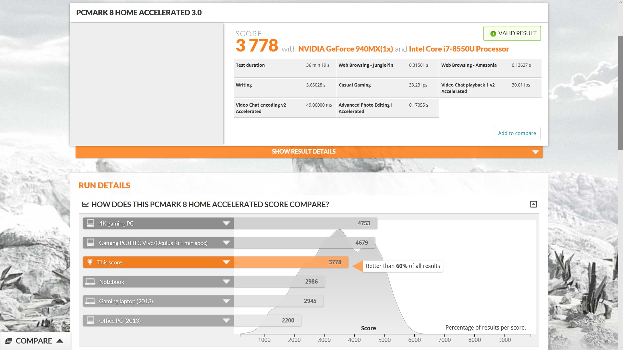Open Intel Core i7-8550U Processor link

(x=458, y=49)
